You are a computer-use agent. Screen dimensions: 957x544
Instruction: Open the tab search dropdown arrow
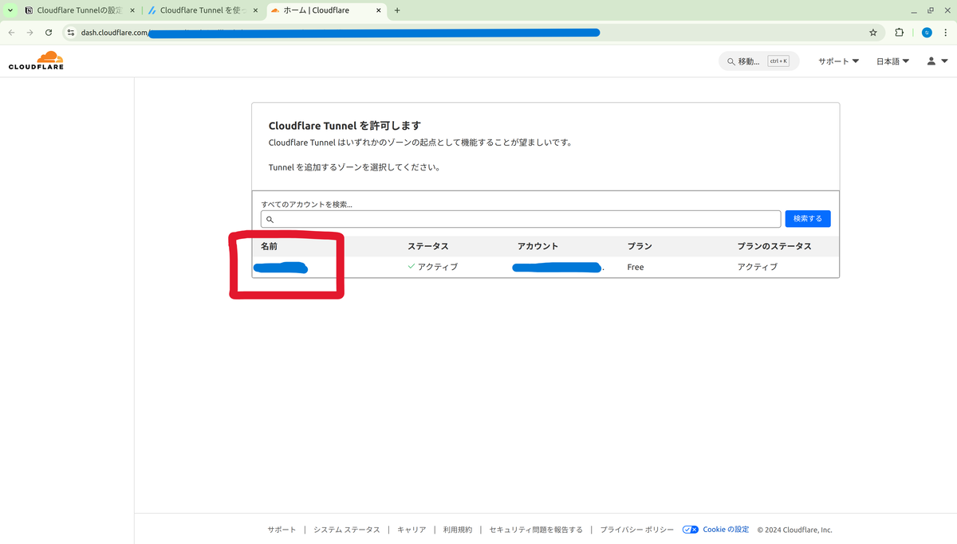(x=10, y=10)
